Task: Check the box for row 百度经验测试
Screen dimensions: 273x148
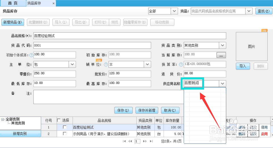Action: click(65, 127)
